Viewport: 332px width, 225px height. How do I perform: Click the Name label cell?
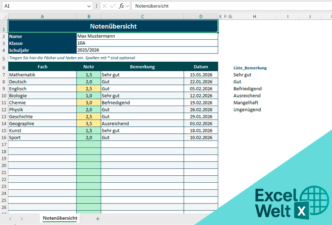(42, 36)
